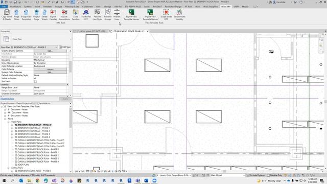Select ZZ OVERALL BASEMENT DEMOLITION PLAN - PHASE 2
This screenshot has width=327, height=184.
tap(40, 143)
